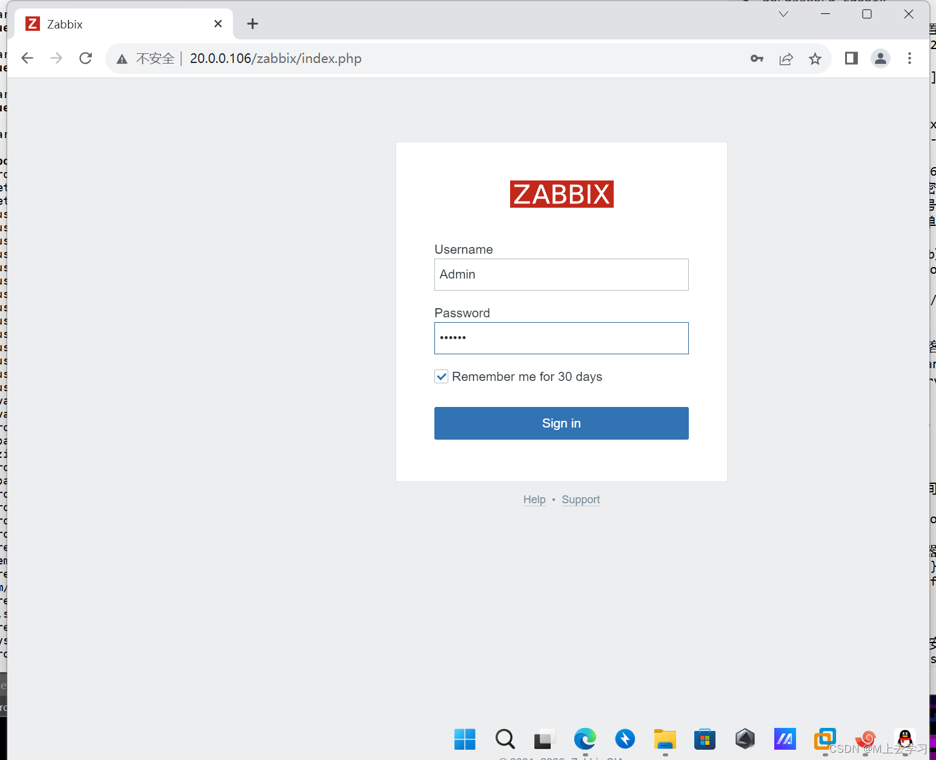Toggle the browser side panel icon

tap(851, 58)
